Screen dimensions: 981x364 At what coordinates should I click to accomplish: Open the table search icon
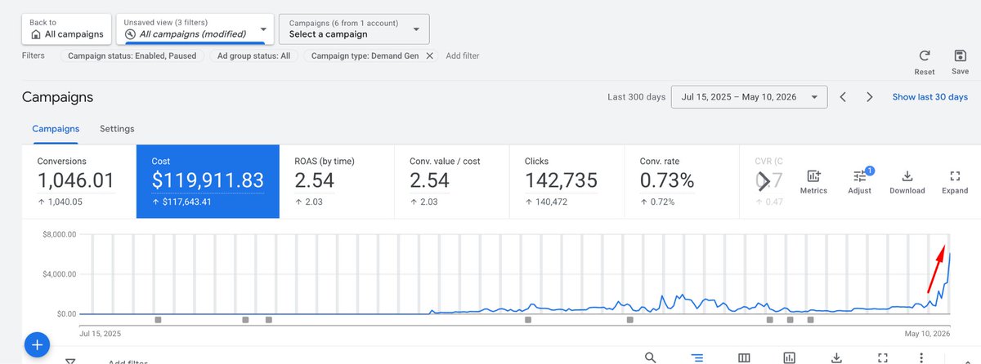click(x=651, y=357)
